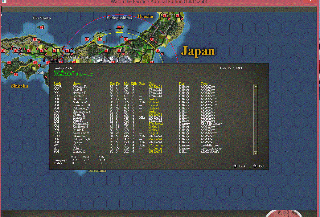Image resolution: width=320 pixels, height=217 pixels.
Task: Click pilot name Ikeda R.
Action: click(78, 90)
